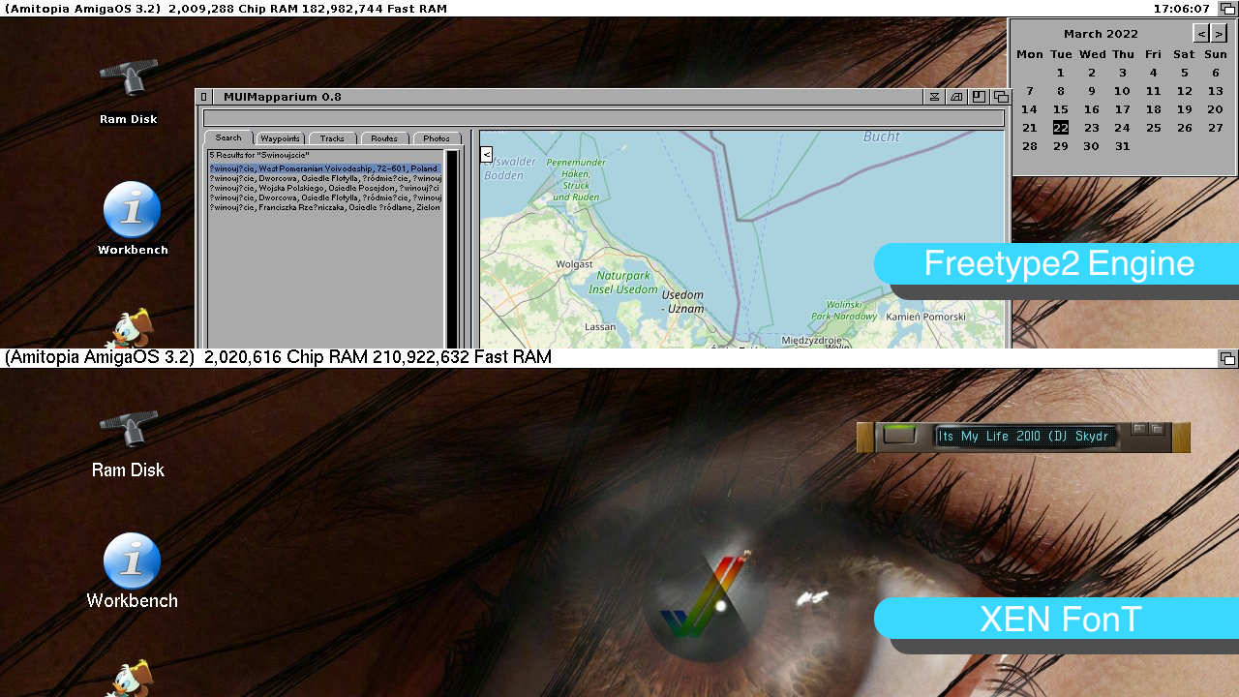Click the song title display on the music player
Screen dimensions: 1239x697
pyautogui.click(x=1024, y=437)
